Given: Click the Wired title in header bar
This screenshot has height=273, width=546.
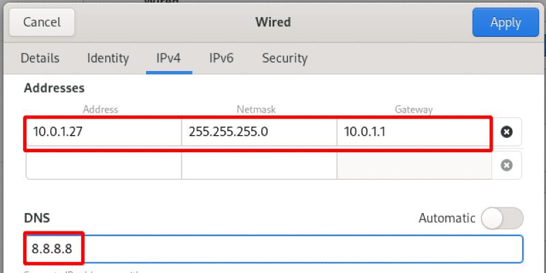Looking at the screenshot, I should point(272,23).
